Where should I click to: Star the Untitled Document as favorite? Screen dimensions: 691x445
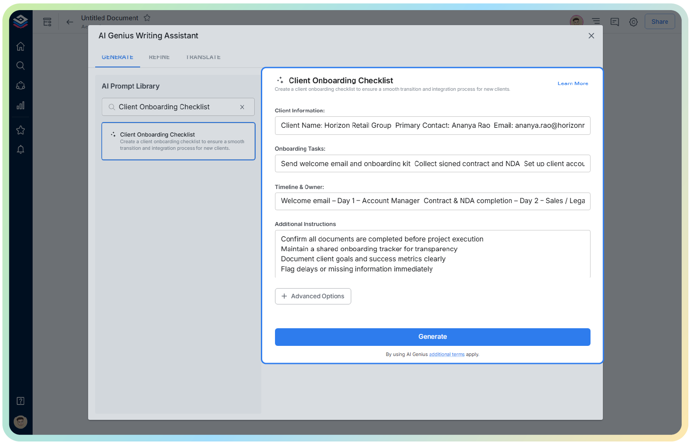[x=147, y=18]
